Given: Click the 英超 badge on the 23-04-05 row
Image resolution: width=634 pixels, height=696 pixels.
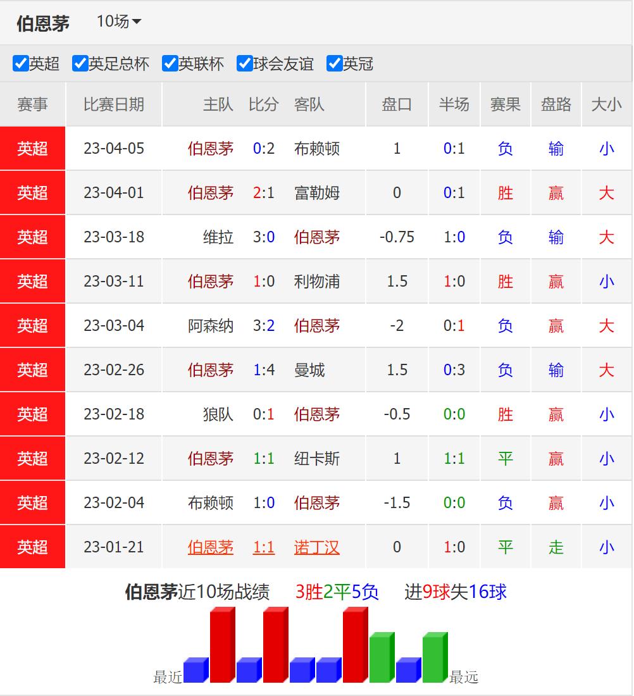Looking at the screenshot, I should (32, 148).
